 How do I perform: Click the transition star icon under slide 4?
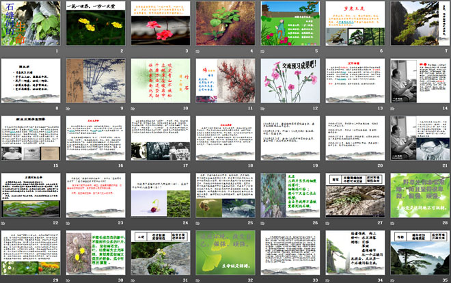pyautogui.click(x=198, y=51)
